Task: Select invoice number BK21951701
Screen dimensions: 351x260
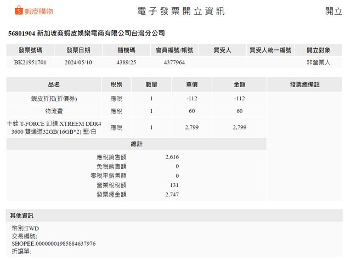Action: click(x=30, y=63)
